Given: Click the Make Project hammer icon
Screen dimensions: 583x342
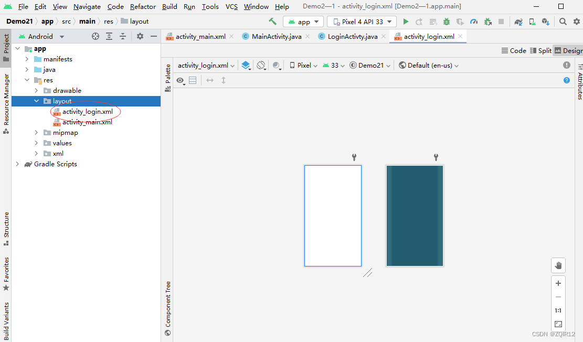Looking at the screenshot, I should click(272, 22).
